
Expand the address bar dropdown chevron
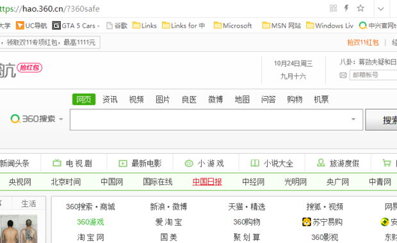(380, 9)
